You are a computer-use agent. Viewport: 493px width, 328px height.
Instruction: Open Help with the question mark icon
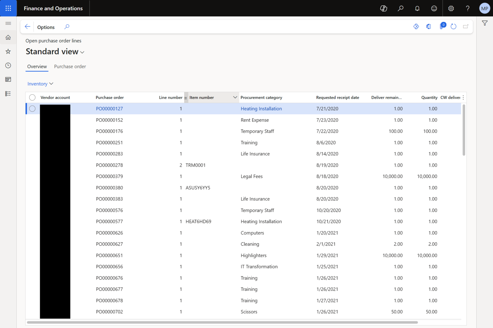468,8
